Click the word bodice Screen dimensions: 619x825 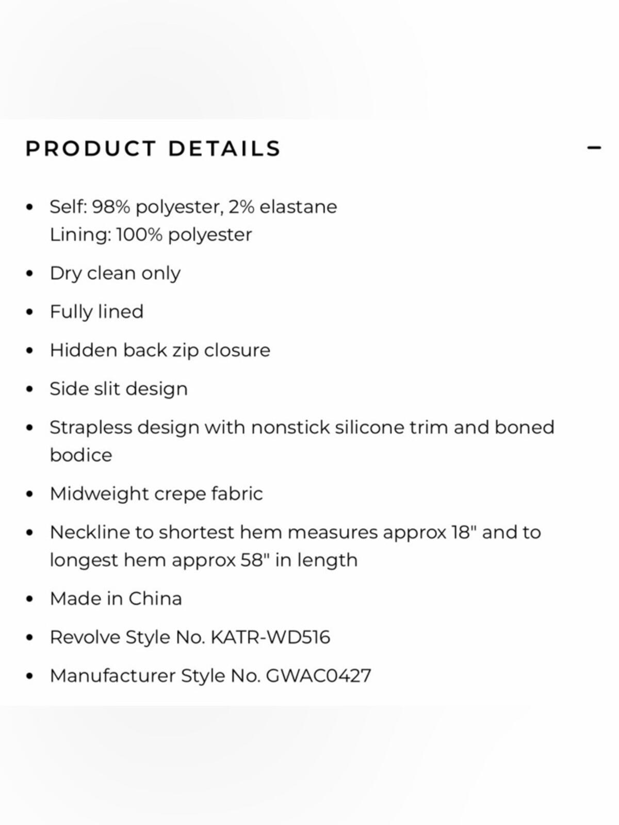pos(81,455)
